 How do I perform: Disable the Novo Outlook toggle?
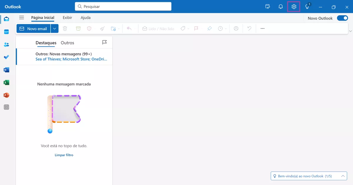(342, 18)
